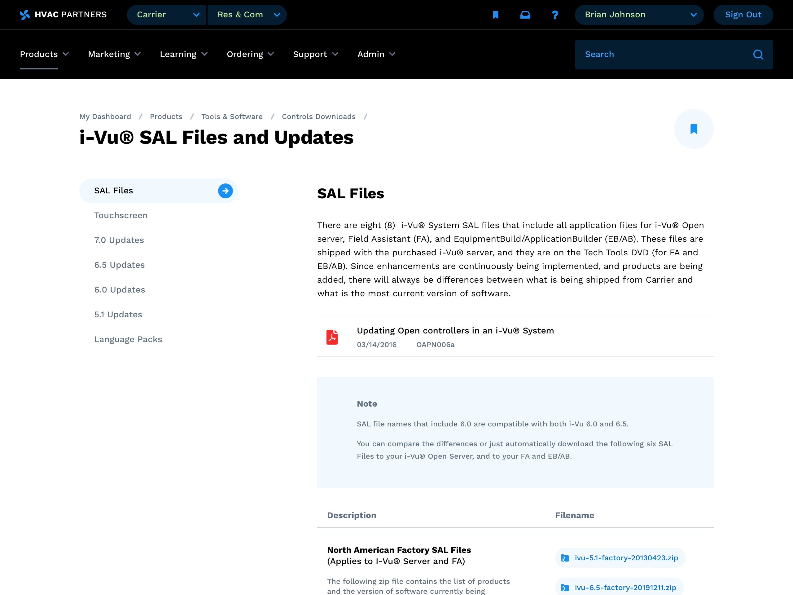Select Touchscreen in side navigation

coord(121,215)
